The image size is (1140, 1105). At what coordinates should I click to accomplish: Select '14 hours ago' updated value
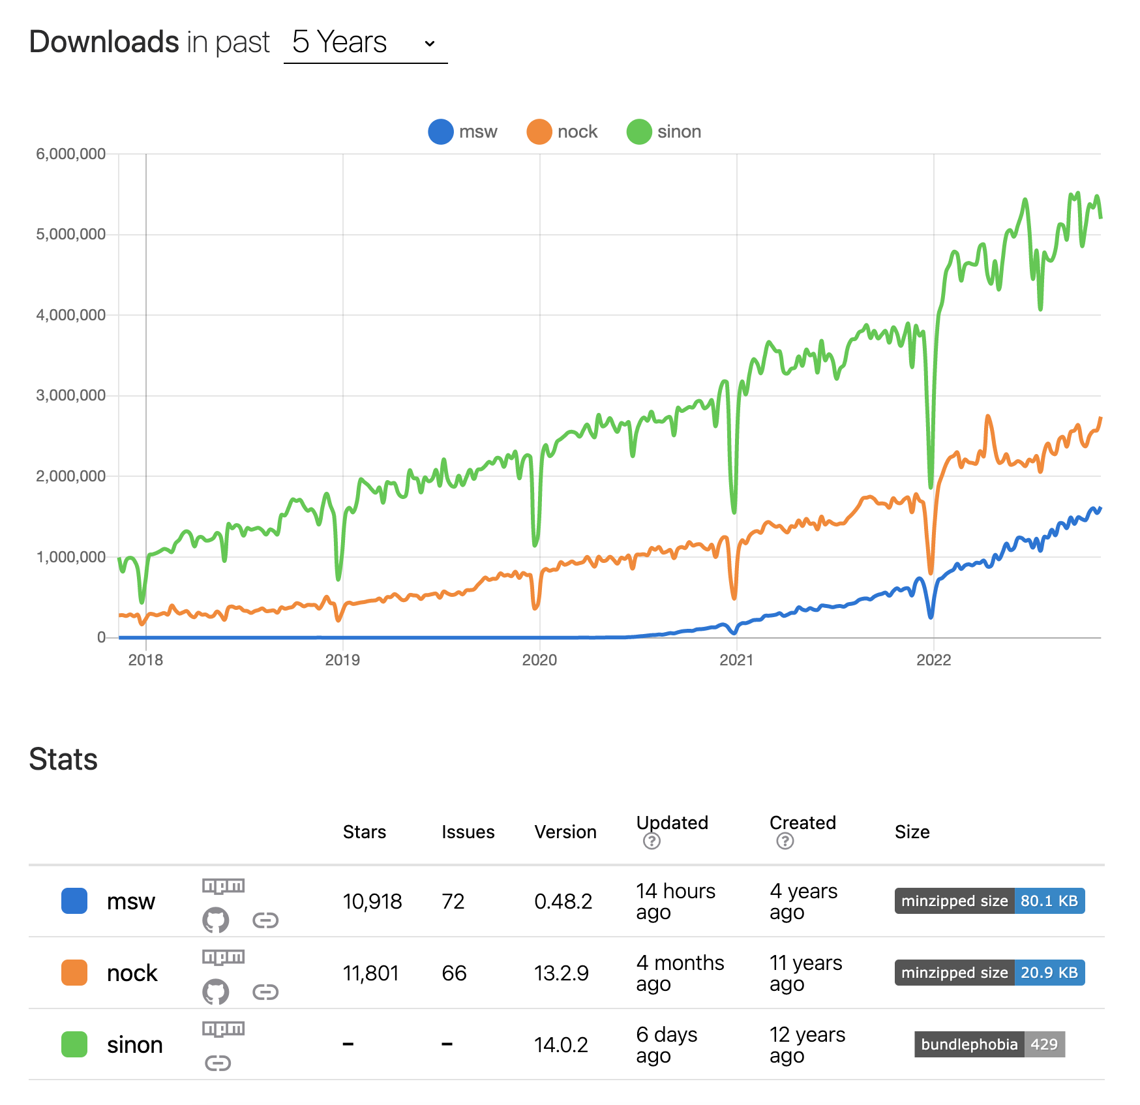[676, 901]
